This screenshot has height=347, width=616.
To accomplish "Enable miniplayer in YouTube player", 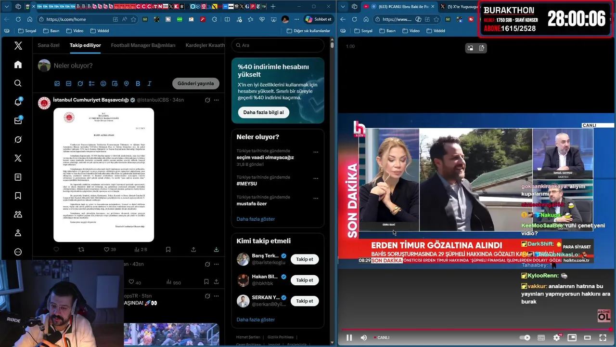I will pyautogui.click(x=572, y=337).
